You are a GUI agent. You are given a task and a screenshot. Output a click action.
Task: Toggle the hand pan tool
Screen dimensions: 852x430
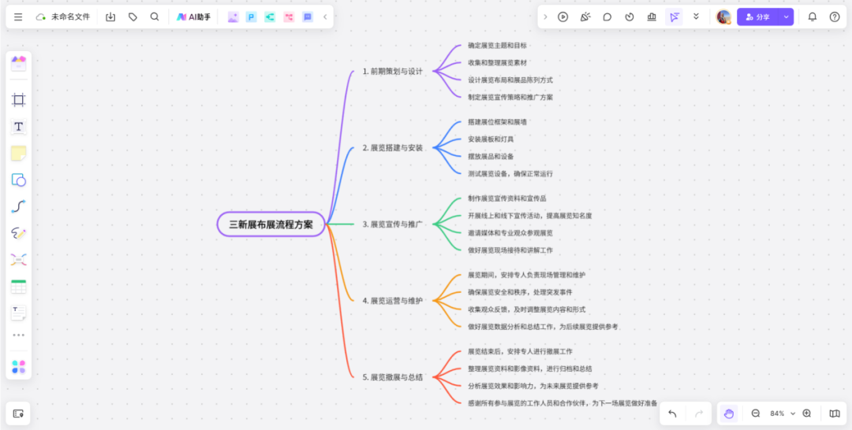(x=729, y=413)
